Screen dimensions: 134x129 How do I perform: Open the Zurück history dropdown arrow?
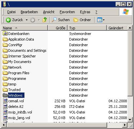coord(27,20)
